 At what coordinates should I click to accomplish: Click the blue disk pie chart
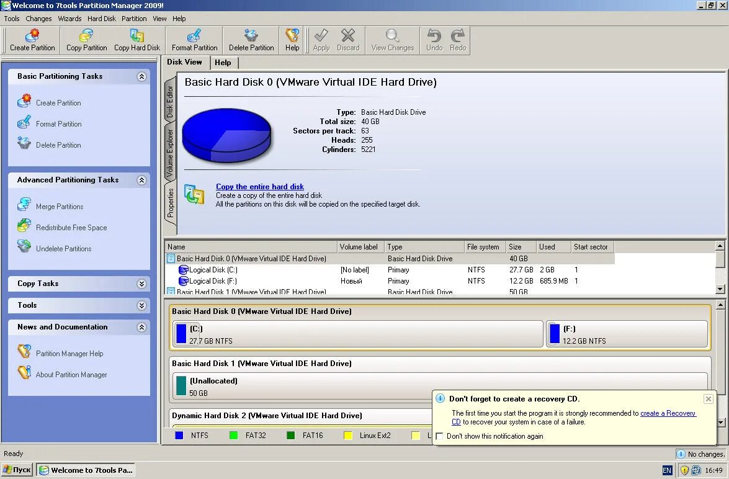click(226, 135)
